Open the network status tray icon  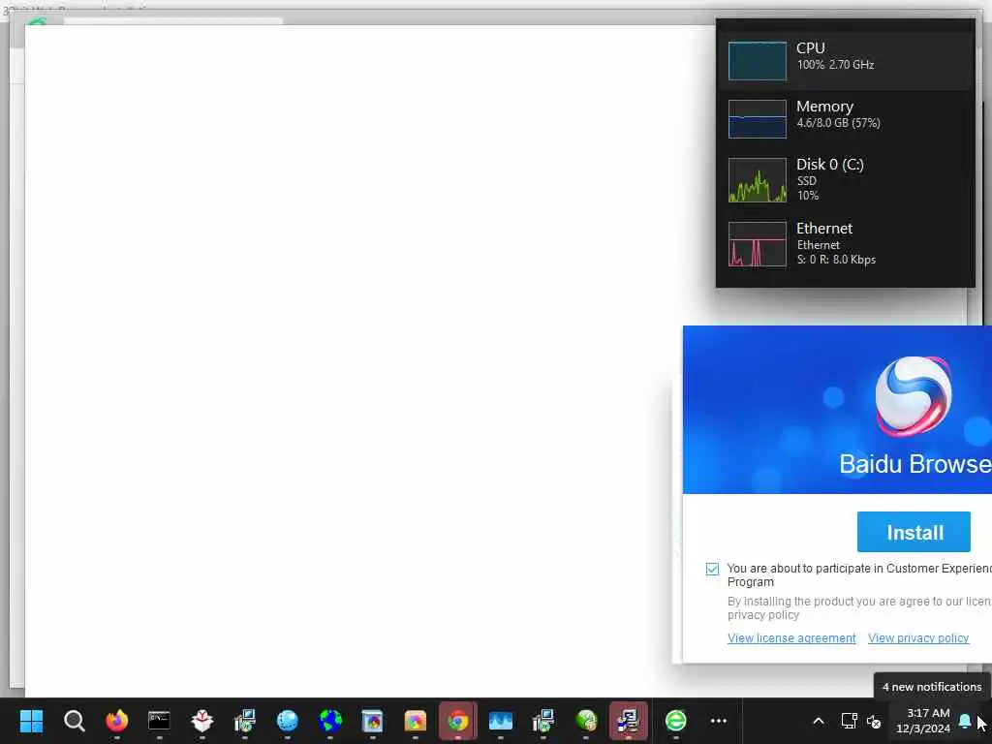(x=849, y=721)
